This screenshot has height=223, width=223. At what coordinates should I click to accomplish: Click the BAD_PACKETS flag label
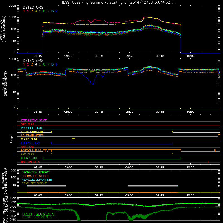coord(30,162)
